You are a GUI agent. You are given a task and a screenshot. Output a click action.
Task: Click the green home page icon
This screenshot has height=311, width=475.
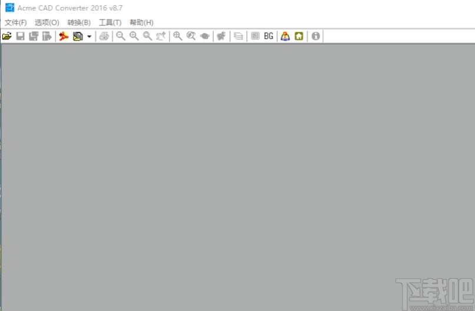[x=299, y=36]
